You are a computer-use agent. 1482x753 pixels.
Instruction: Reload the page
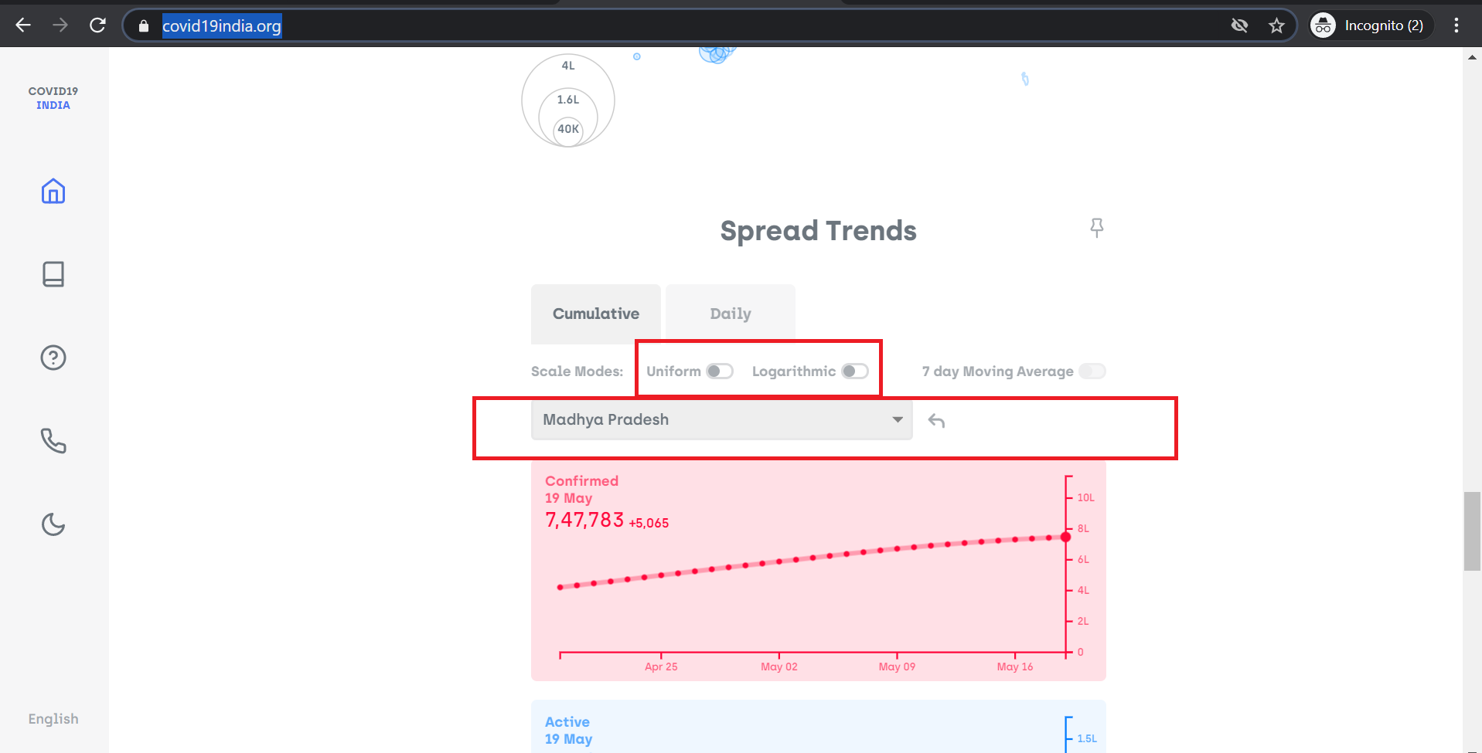tap(97, 25)
